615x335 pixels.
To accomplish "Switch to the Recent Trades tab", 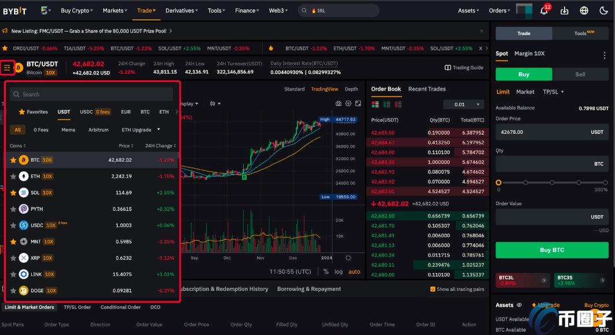I will (x=427, y=89).
